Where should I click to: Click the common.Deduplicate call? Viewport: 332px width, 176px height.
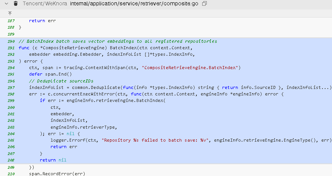[x=91, y=87]
